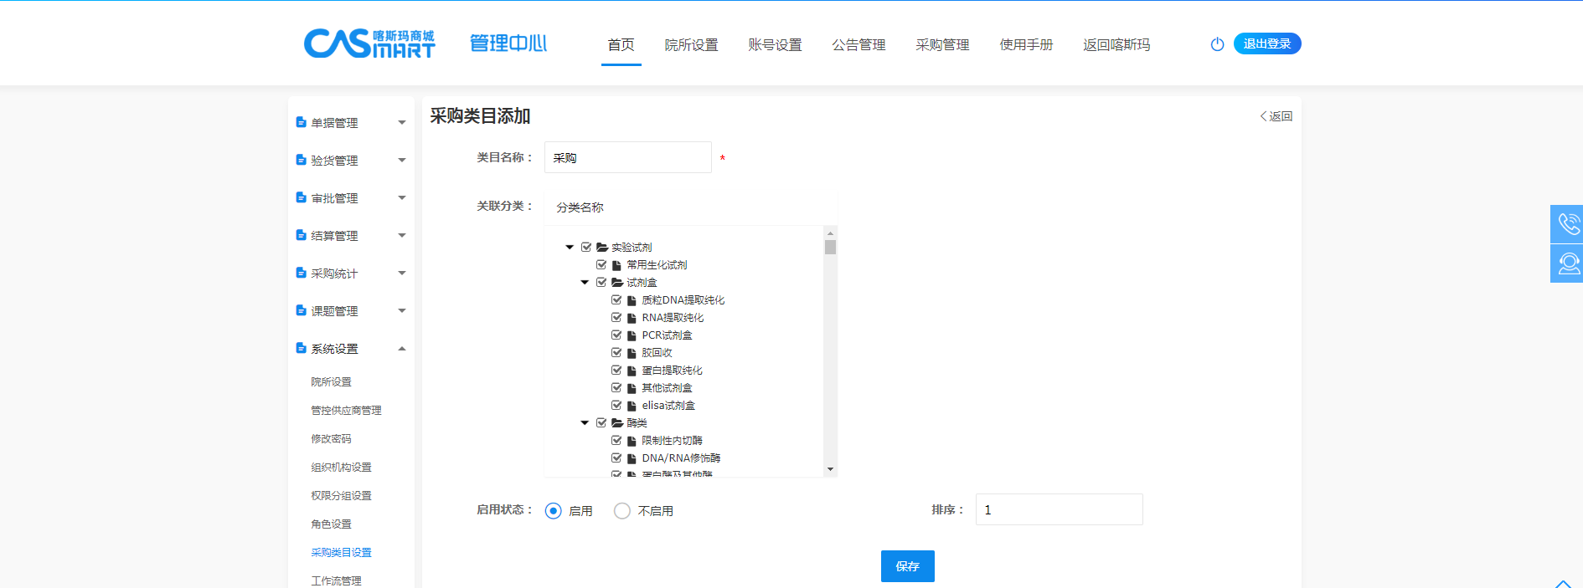Click the 类目名称 input field
Viewport: 1583px width, 588px height.
coord(627,158)
